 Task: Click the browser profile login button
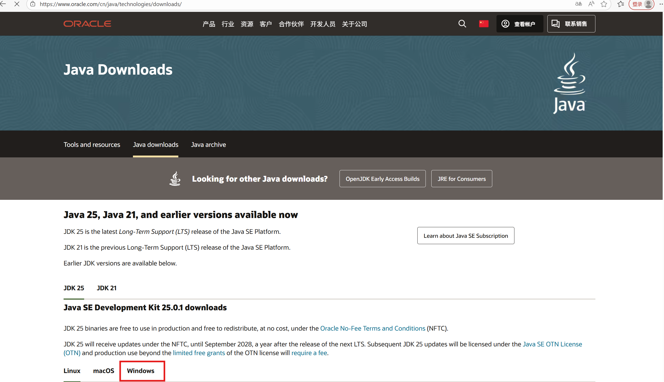pos(642,4)
